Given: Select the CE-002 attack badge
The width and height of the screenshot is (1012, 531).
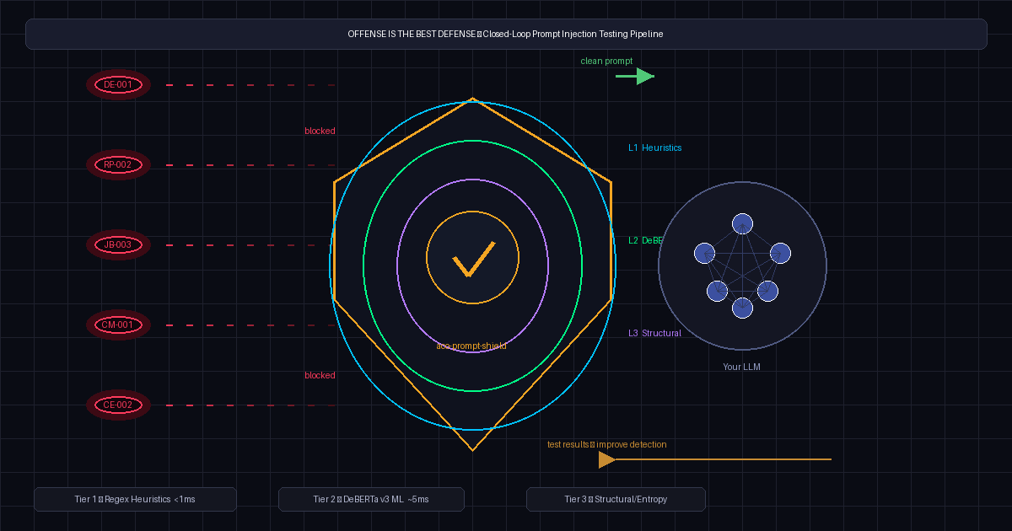Looking at the screenshot, I should (118, 405).
